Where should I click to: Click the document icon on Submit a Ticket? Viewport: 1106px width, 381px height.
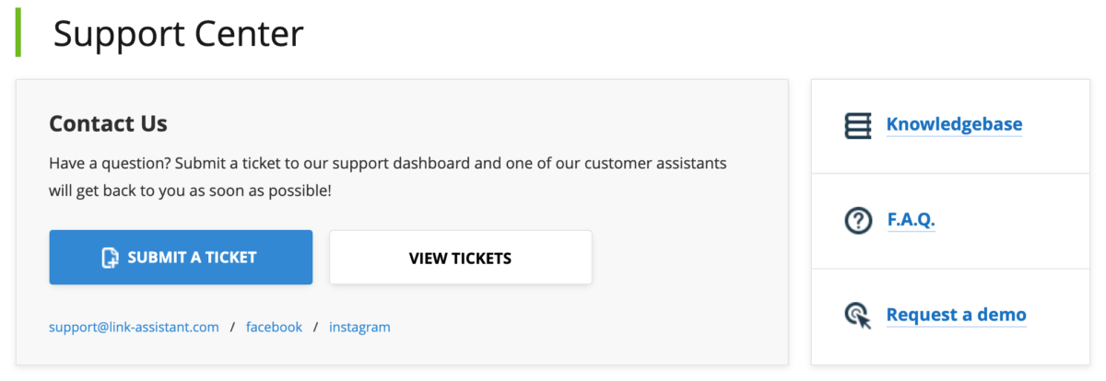point(110,258)
